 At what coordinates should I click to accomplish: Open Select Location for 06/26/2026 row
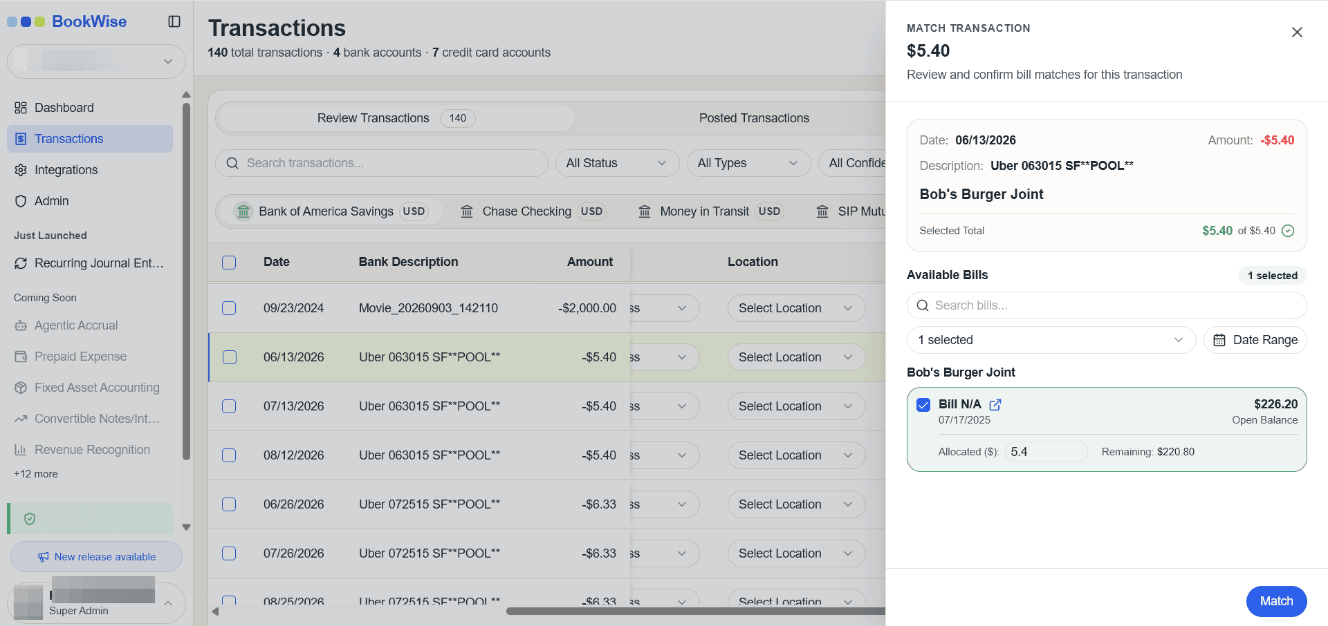[x=796, y=504]
